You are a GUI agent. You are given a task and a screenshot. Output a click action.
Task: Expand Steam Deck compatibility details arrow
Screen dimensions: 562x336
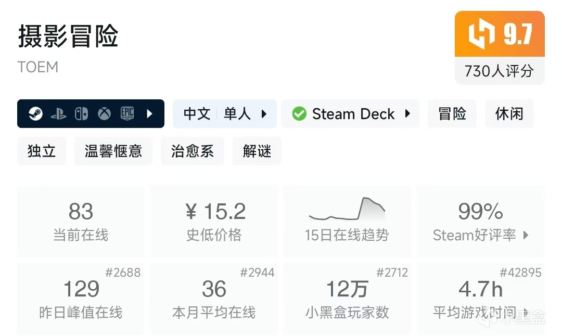click(407, 114)
